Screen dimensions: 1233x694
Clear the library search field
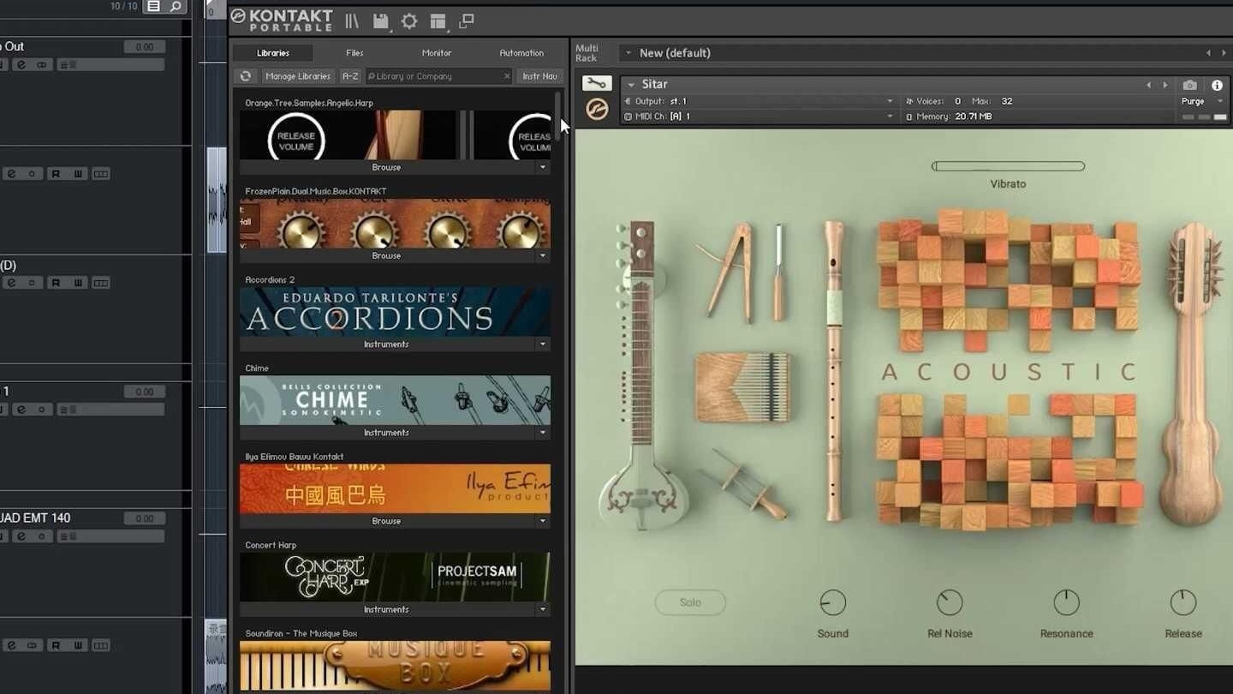507,76
